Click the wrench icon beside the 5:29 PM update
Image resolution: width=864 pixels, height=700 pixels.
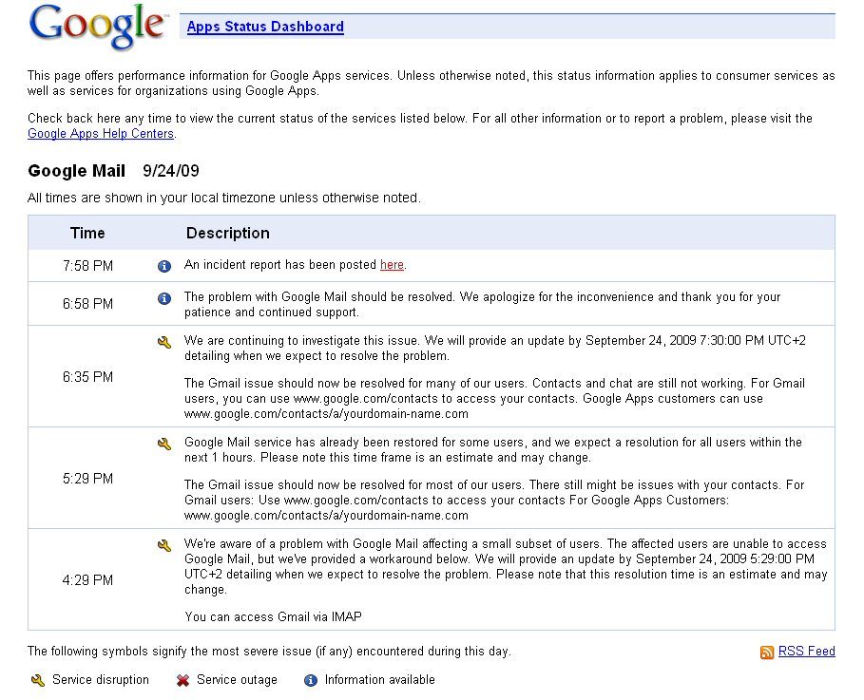point(163,442)
